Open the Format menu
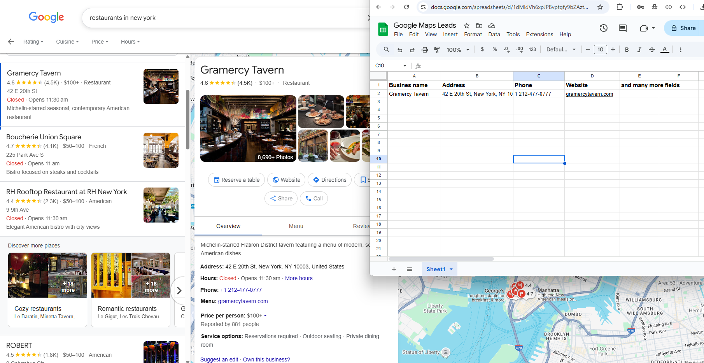704x363 pixels. (473, 34)
